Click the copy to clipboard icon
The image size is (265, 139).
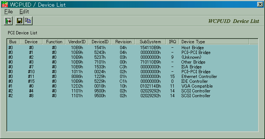28,21
